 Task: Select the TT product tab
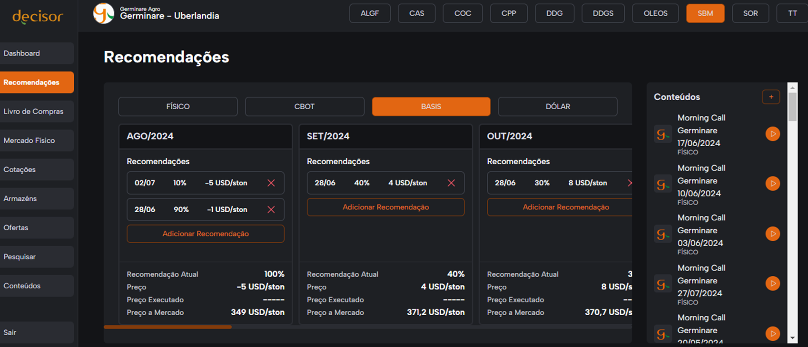pyautogui.click(x=792, y=13)
